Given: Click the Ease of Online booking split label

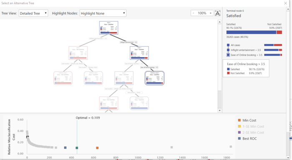Looking at the screenshot, I should (x=149, y=67).
